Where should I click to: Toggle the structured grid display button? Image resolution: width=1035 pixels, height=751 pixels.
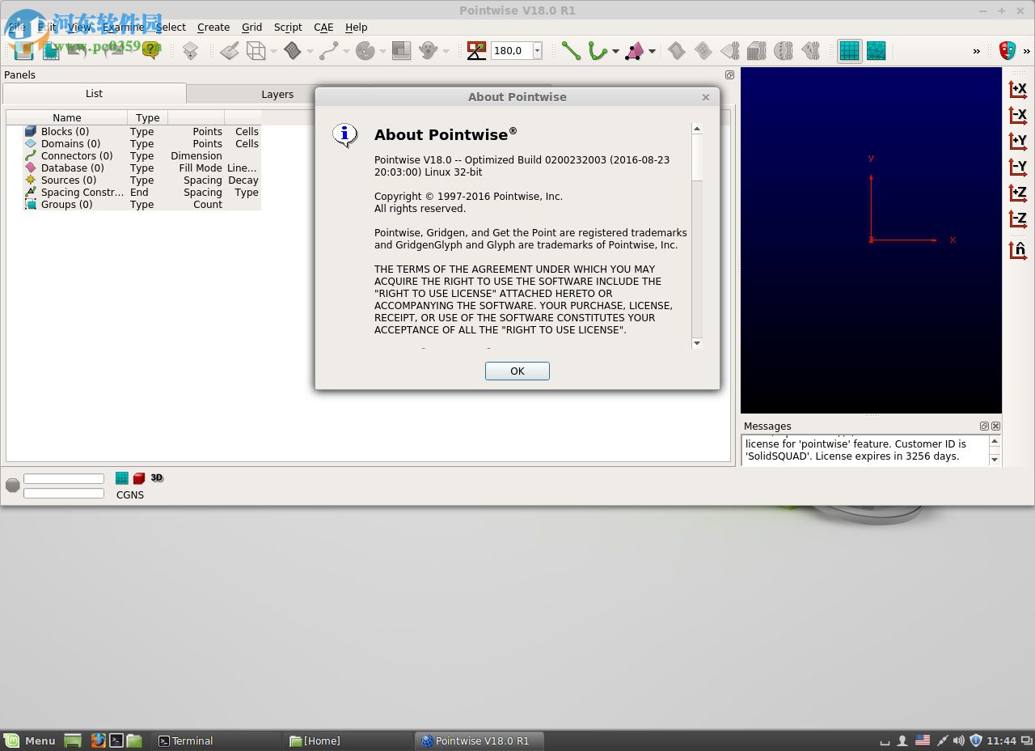click(849, 50)
